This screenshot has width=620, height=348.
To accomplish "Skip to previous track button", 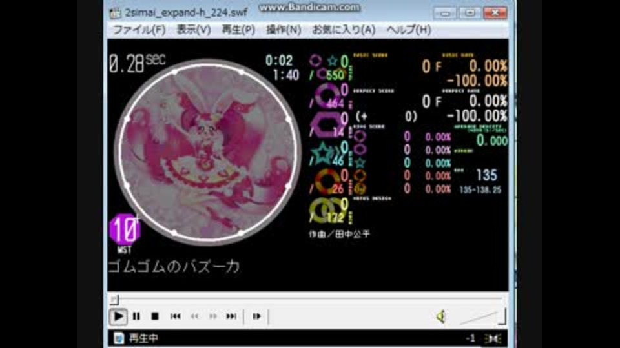I will [175, 316].
